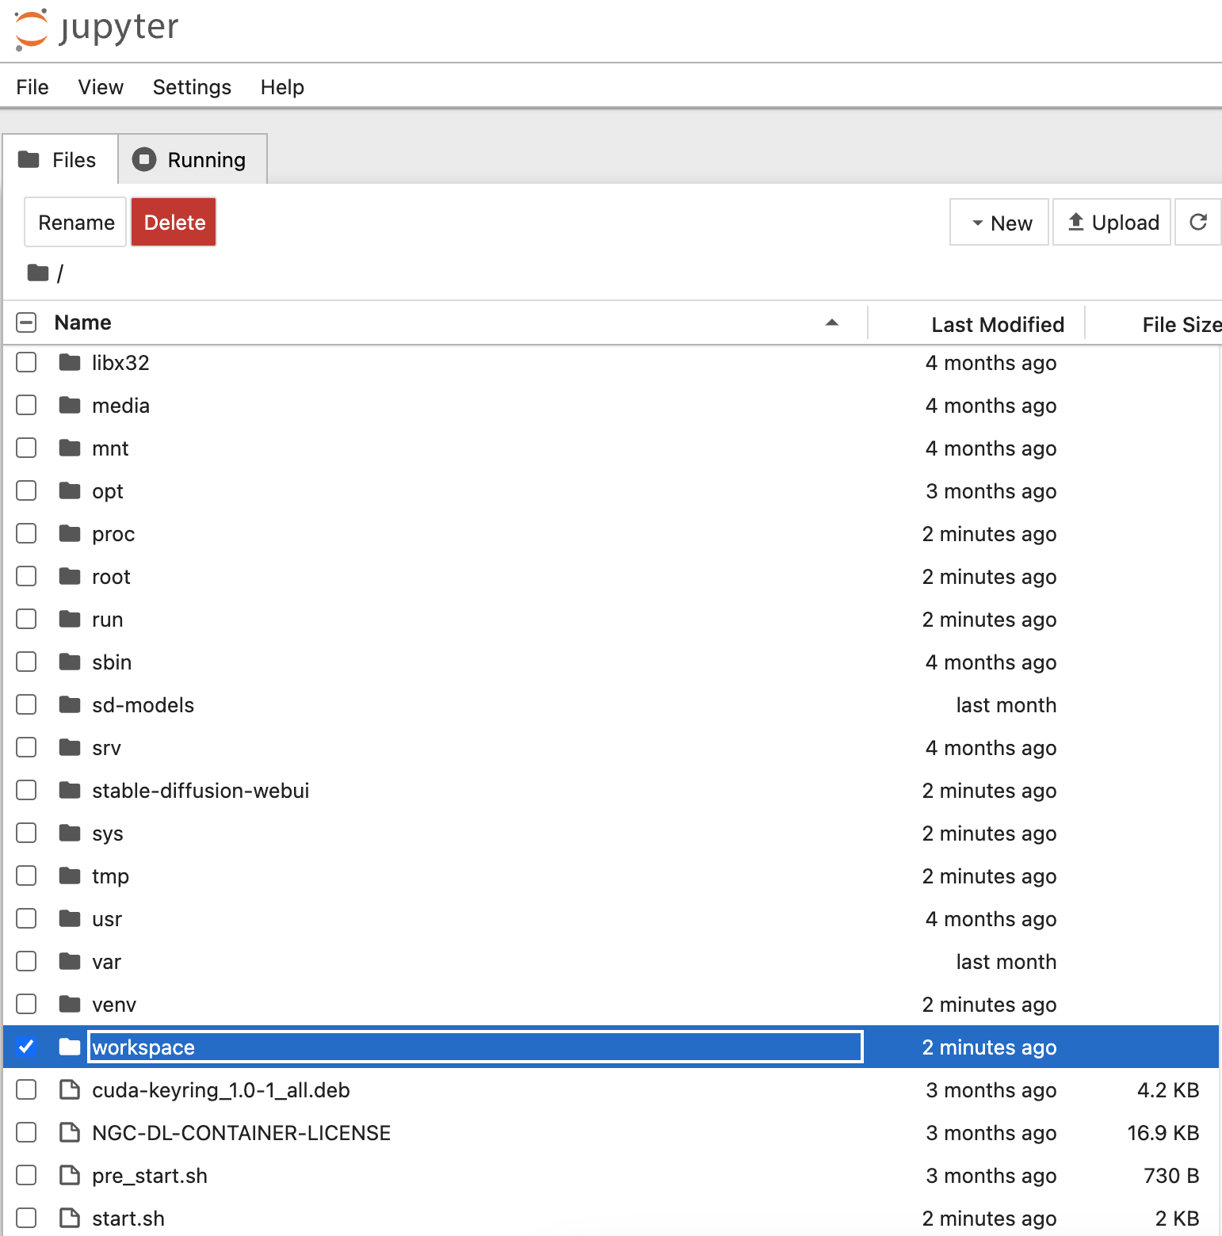Click the refresh file list icon
Image resolution: width=1222 pixels, height=1236 pixels.
pyautogui.click(x=1197, y=223)
